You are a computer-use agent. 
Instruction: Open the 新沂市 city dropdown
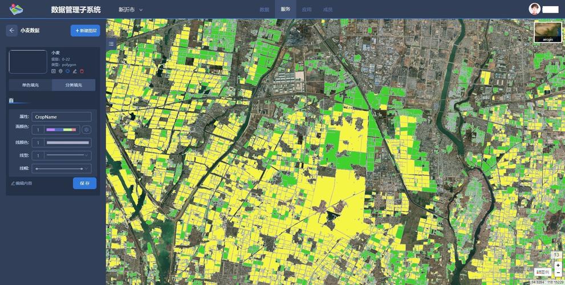coord(131,10)
